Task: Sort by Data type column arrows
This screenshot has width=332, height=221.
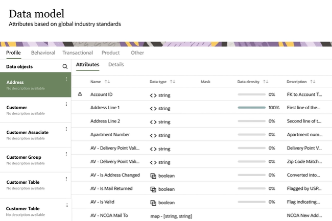Action: (x=173, y=82)
